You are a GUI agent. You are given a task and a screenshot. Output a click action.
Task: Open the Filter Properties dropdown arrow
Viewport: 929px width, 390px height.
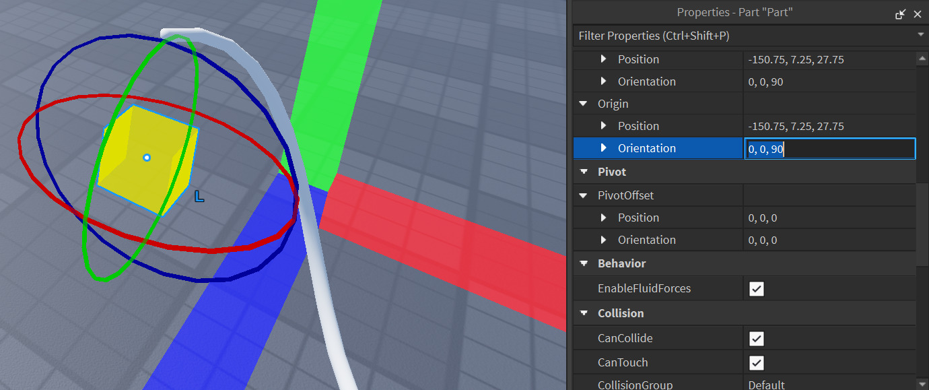(920, 34)
